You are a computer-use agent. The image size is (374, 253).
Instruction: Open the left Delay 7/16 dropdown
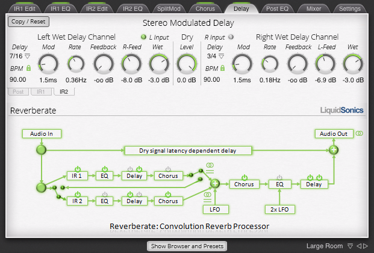pos(28,56)
